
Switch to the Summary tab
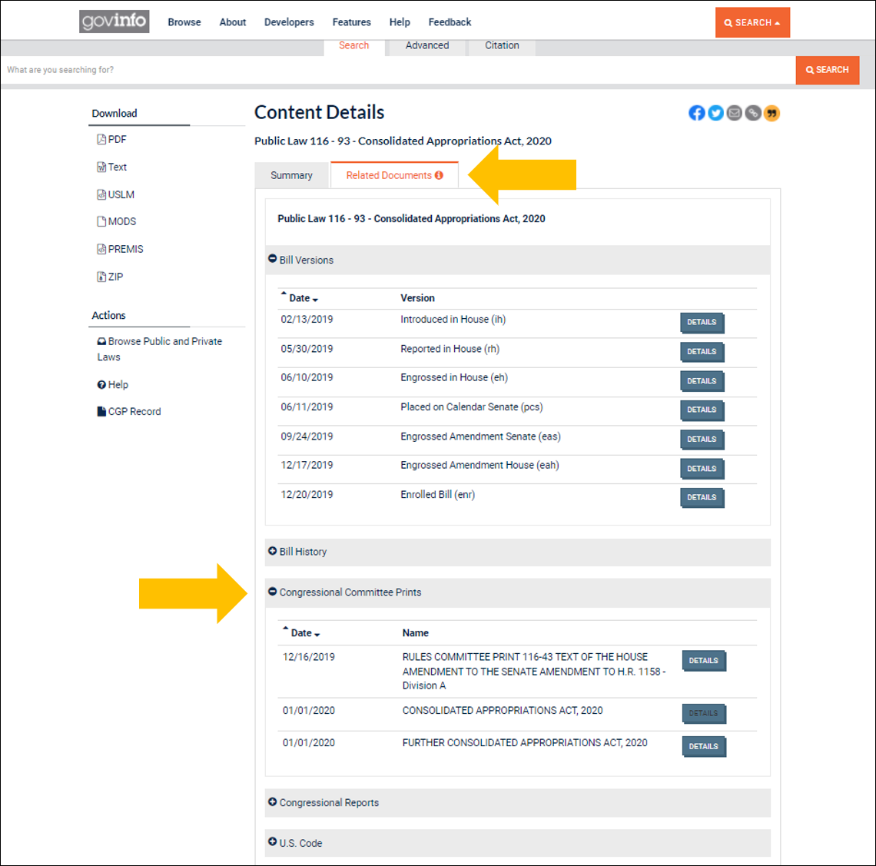click(292, 175)
